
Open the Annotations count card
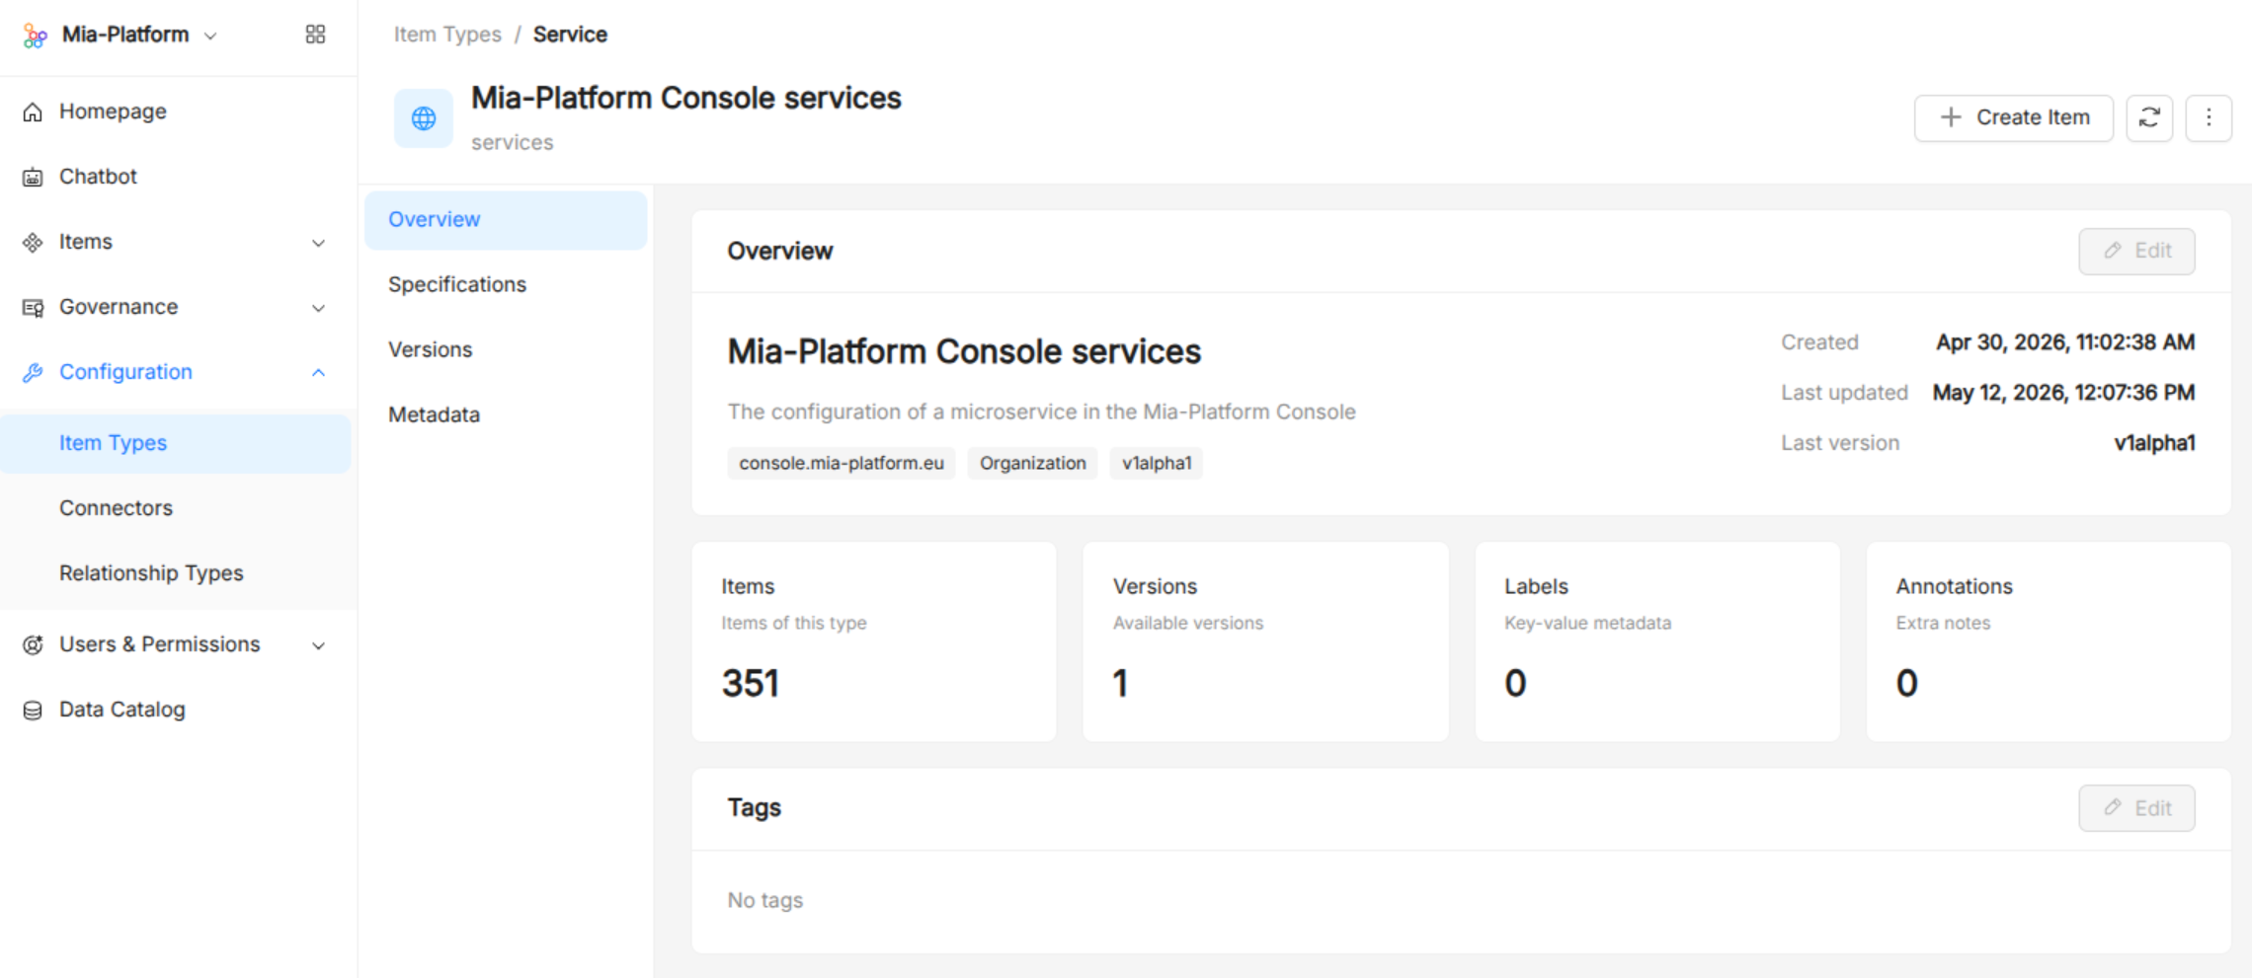point(2049,641)
